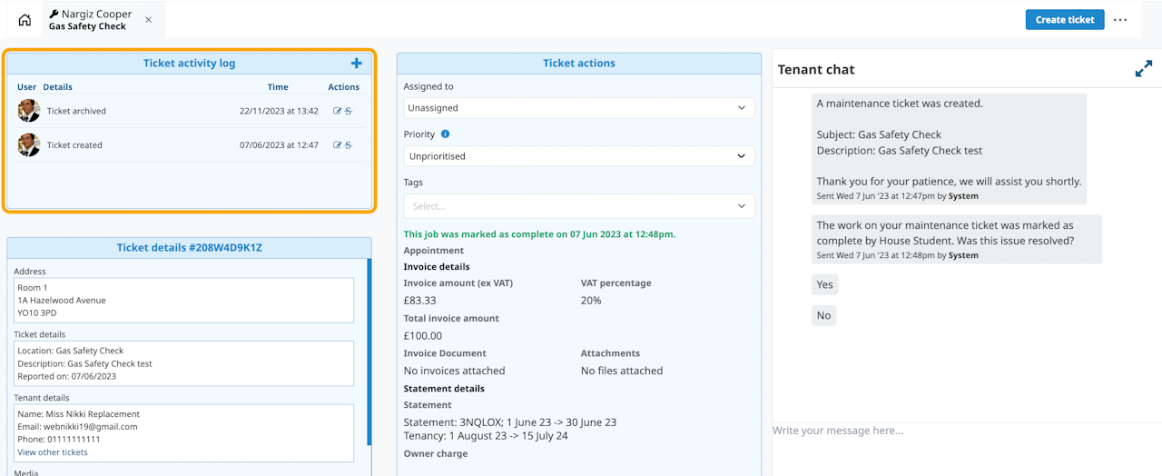
Task: Click the Ticket details panel scrollbar
Action: [x=369, y=354]
